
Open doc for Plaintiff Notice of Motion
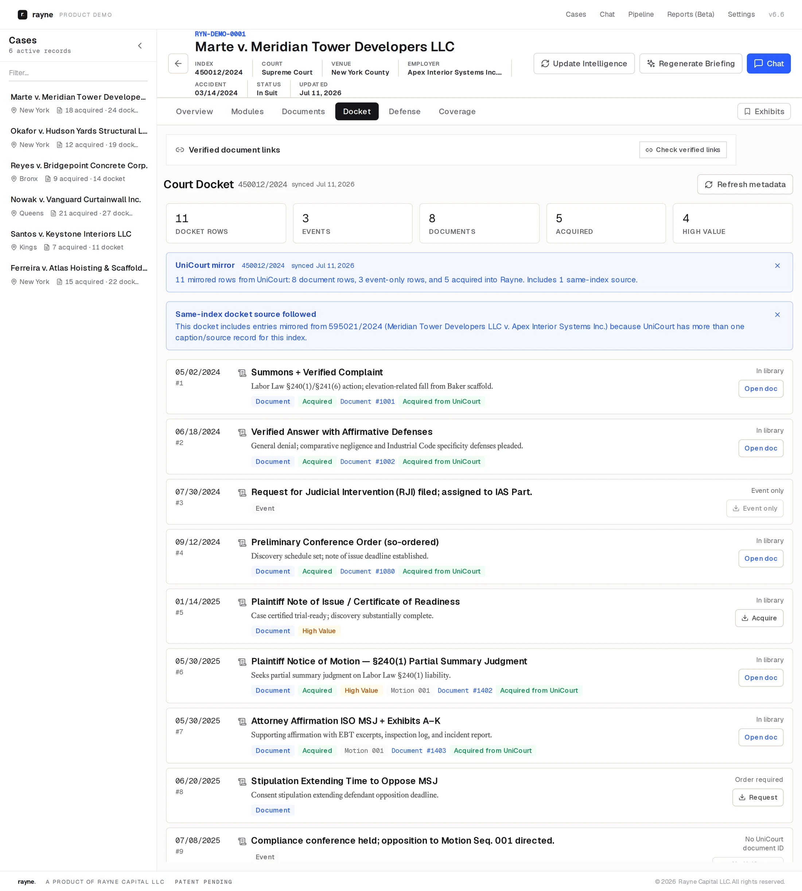(x=760, y=677)
